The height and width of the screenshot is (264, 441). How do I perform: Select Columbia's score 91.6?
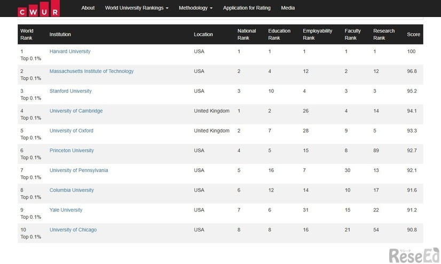[412, 190]
